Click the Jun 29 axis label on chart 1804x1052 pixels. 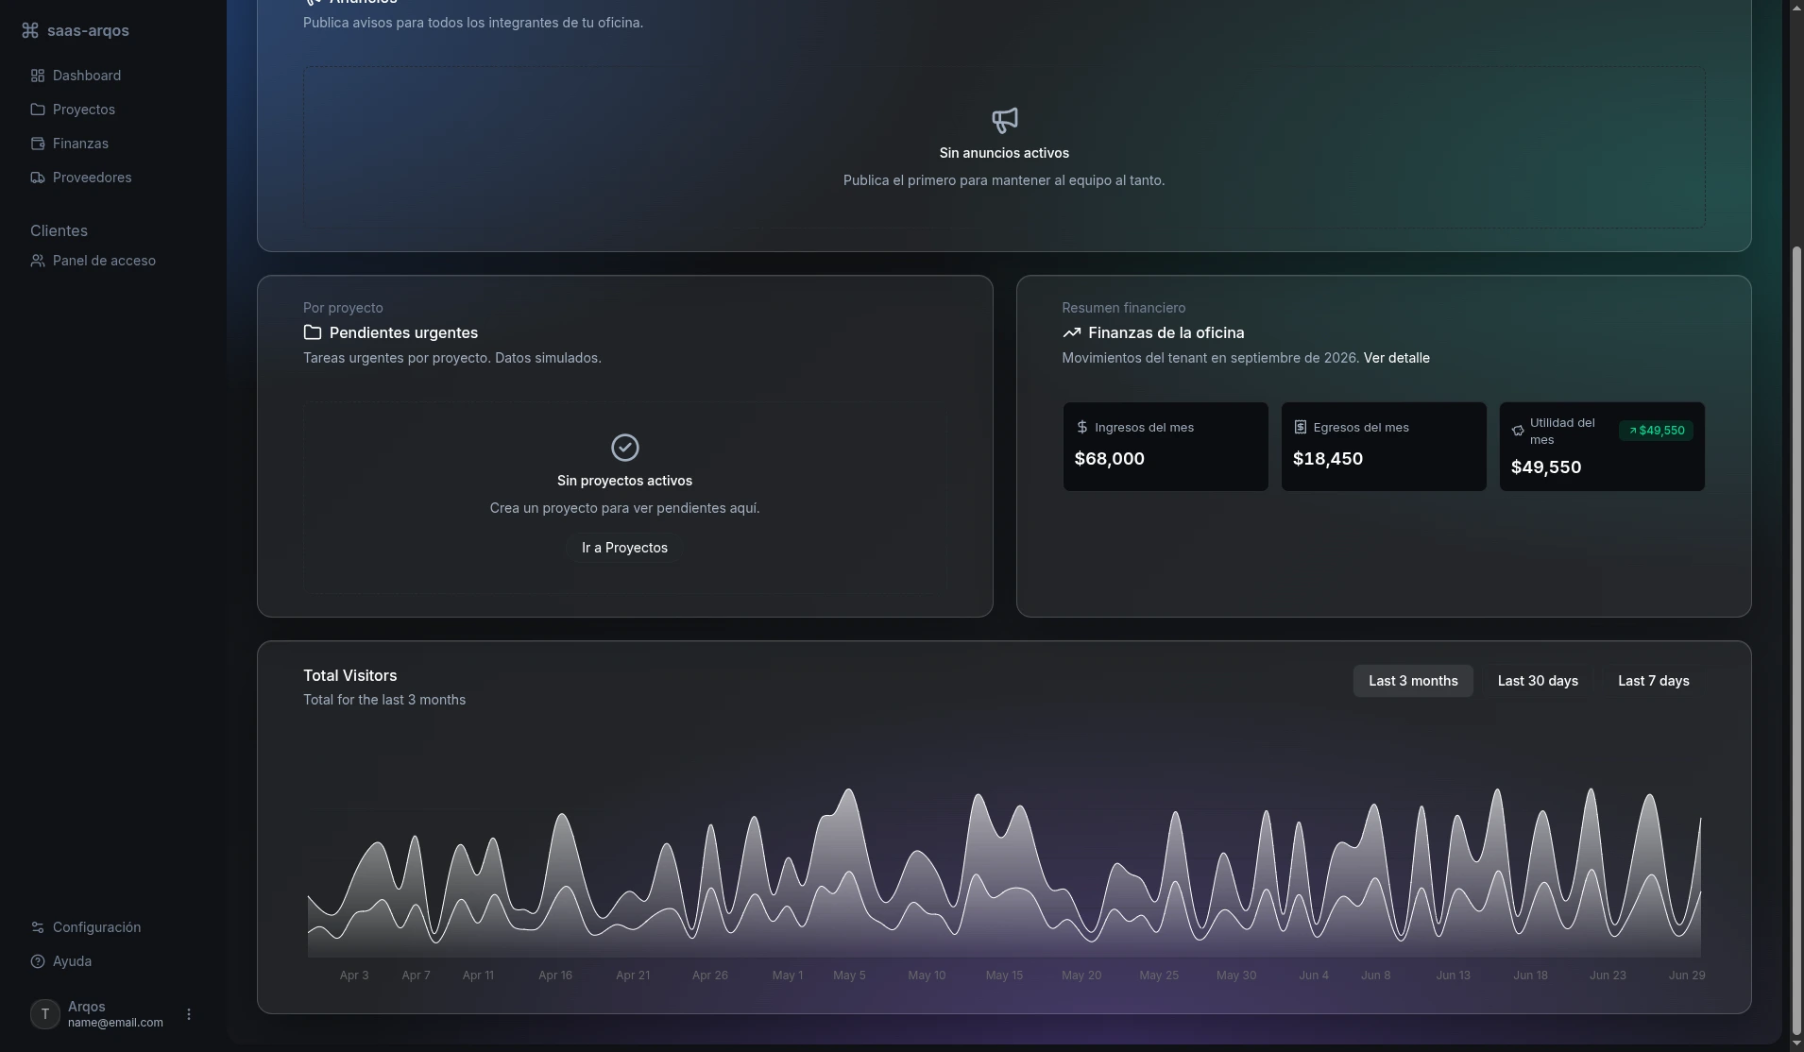point(1687,976)
